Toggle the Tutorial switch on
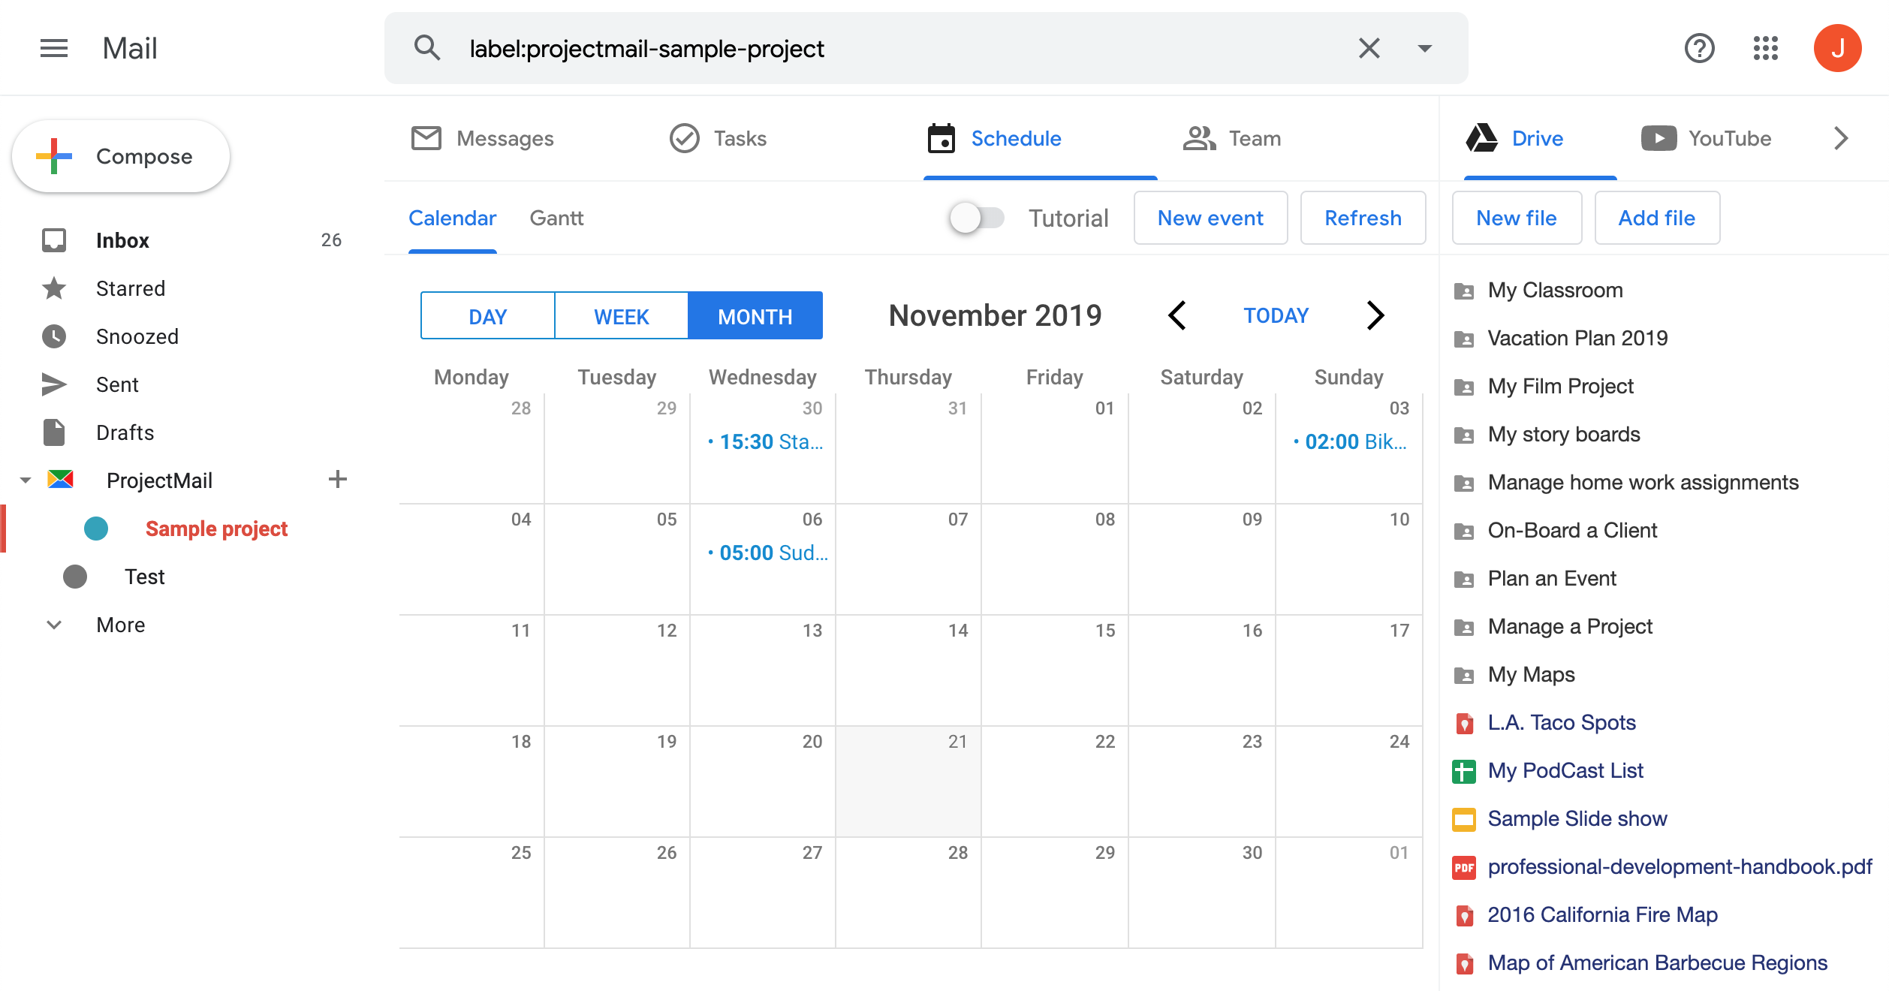The height and width of the screenshot is (991, 1889). click(x=978, y=218)
